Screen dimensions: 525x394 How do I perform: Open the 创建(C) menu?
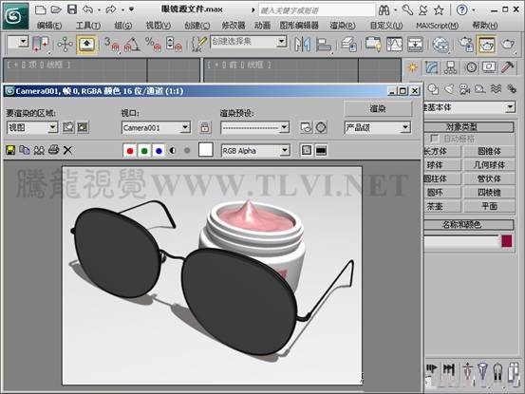[x=197, y=26]
